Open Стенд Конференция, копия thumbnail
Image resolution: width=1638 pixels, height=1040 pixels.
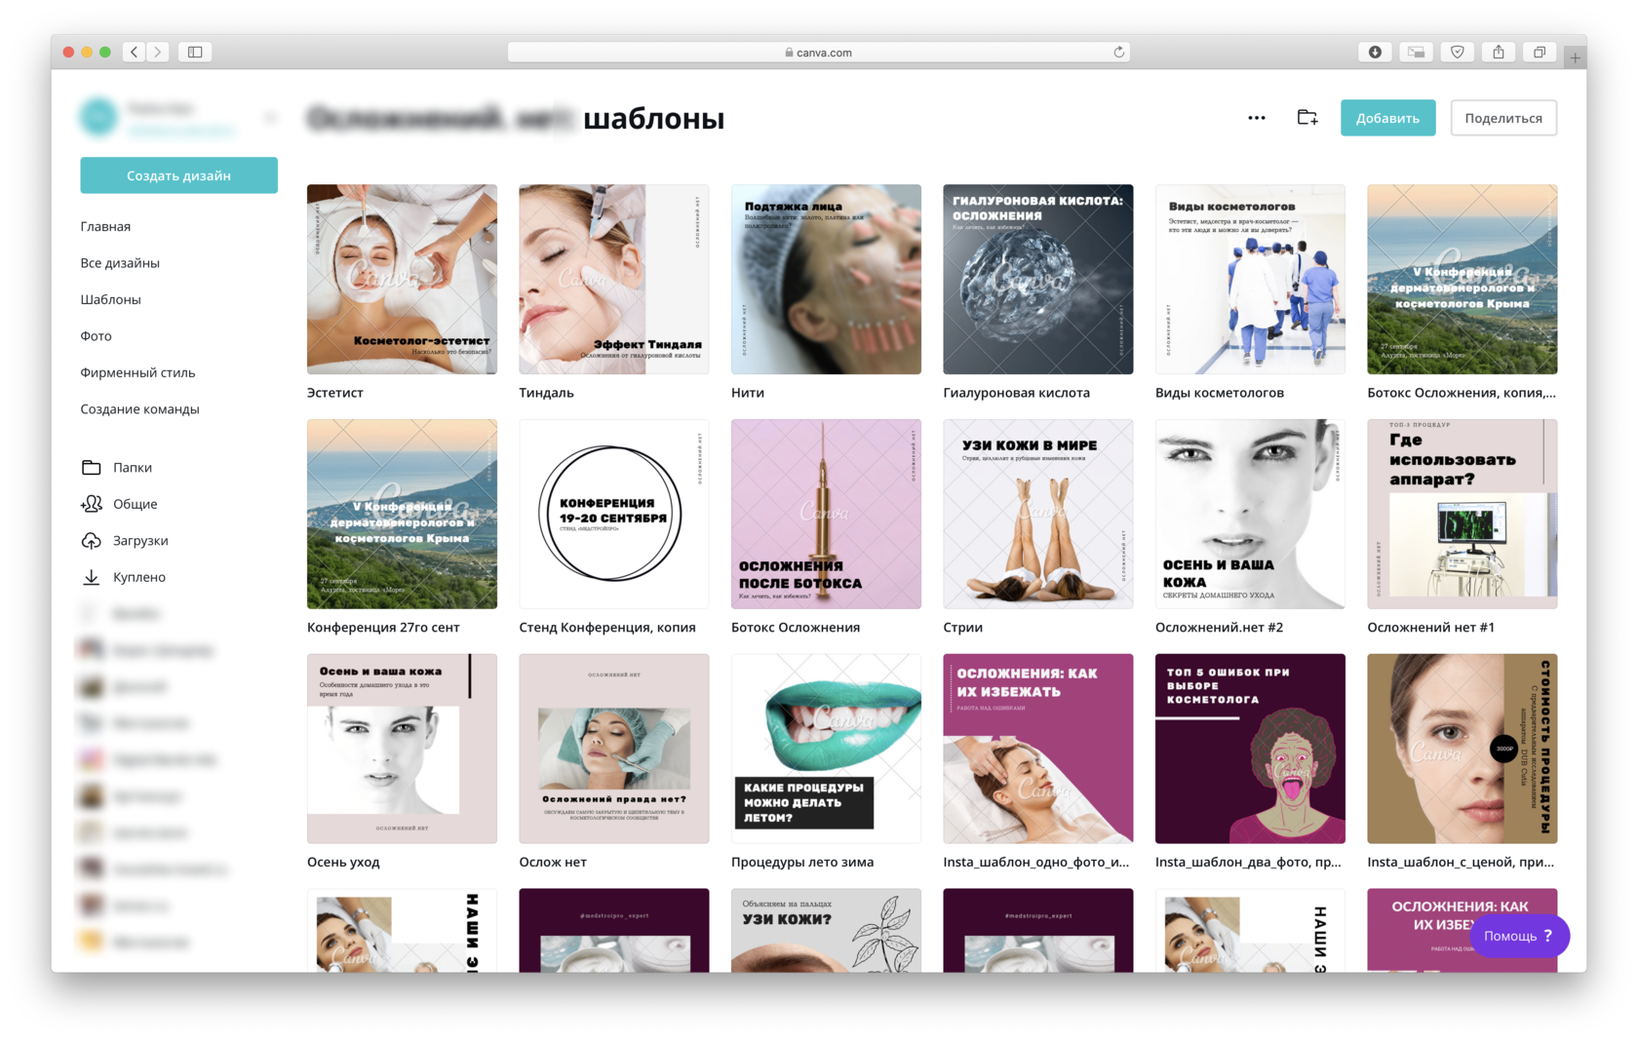point(614,514)
